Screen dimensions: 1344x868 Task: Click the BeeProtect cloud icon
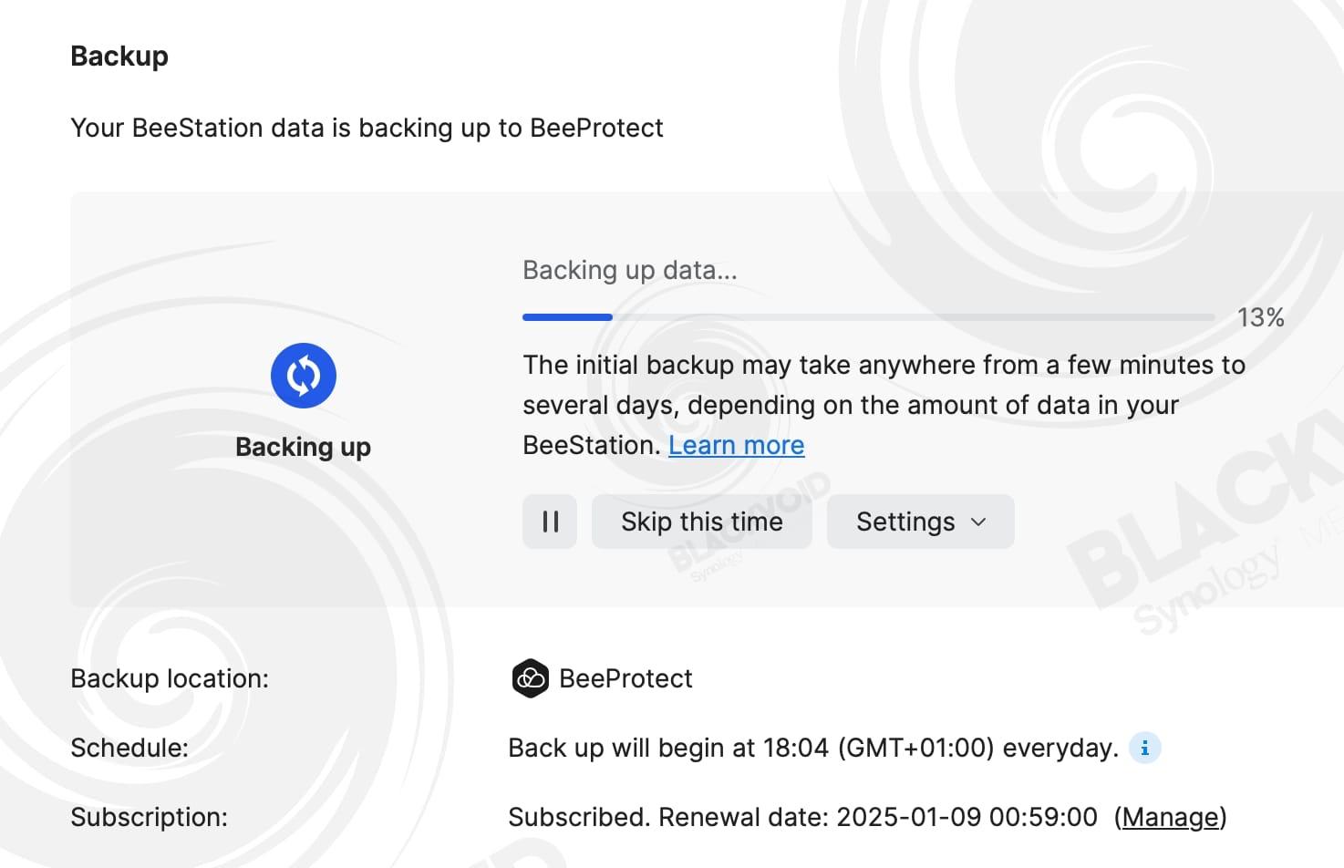click(530, 678)
